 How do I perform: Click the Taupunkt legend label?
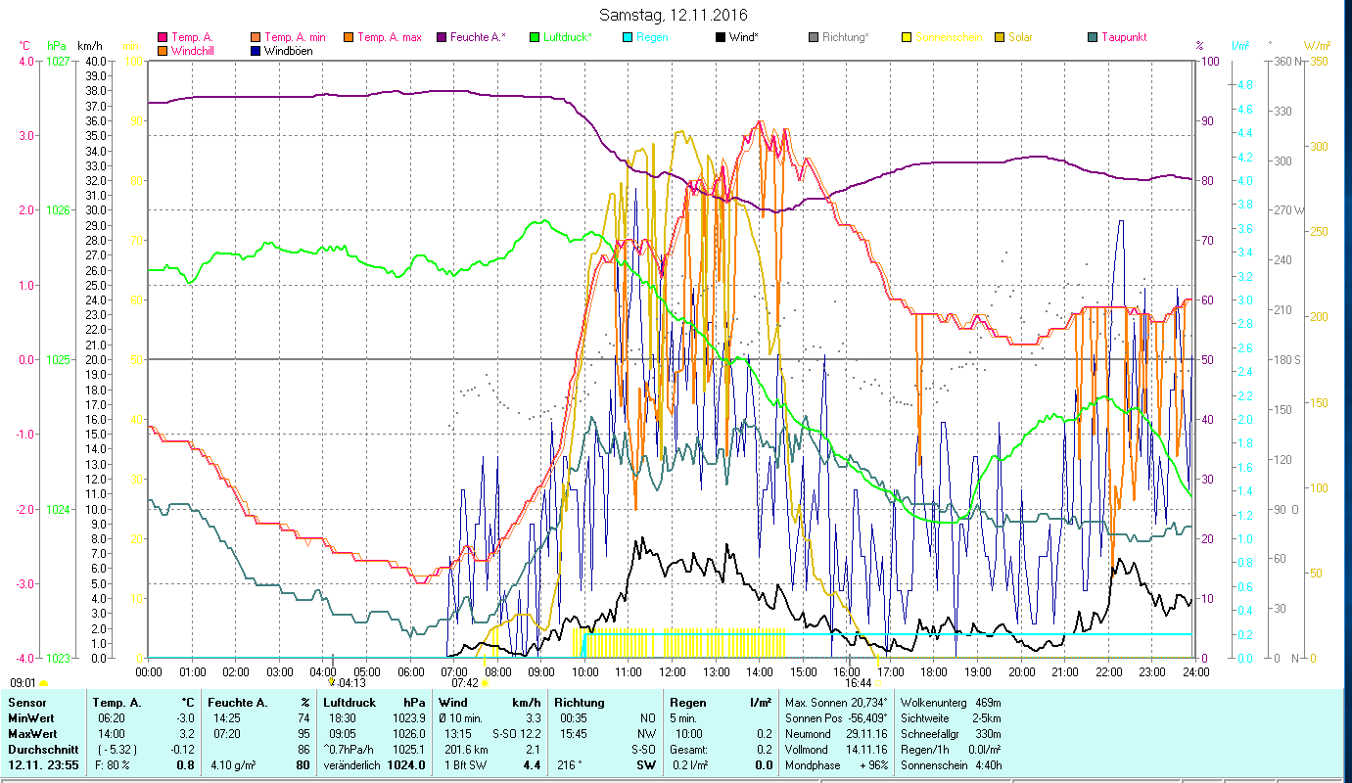tap(1124, 38)
